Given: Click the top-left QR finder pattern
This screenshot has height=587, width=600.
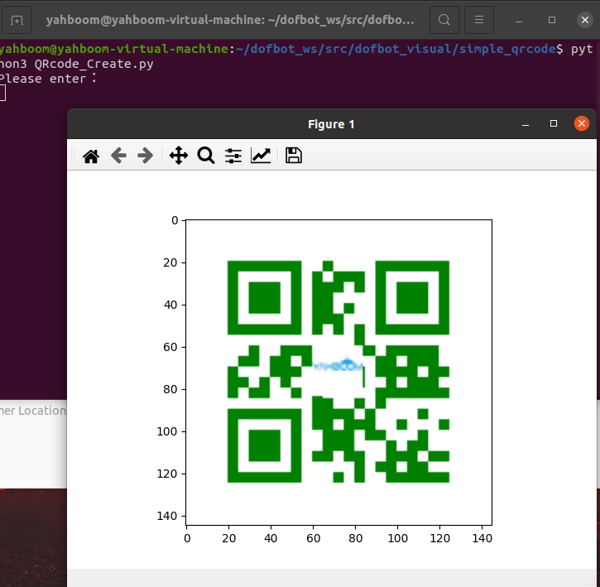Looking at the screenshot, I should click(x=264, y=298).
